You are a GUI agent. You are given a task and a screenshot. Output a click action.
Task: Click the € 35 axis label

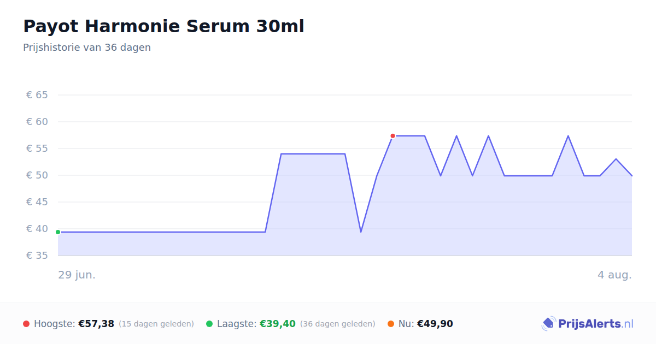tap(37, 256)
